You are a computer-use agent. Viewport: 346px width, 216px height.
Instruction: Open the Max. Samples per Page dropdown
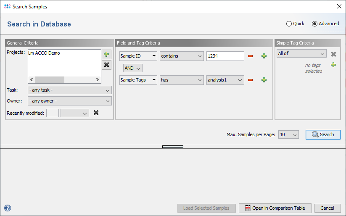click(x=288, y=134)
